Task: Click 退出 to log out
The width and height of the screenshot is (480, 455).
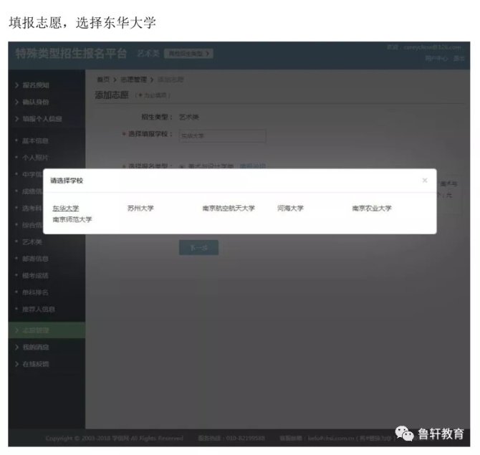Action: [459, 59]
